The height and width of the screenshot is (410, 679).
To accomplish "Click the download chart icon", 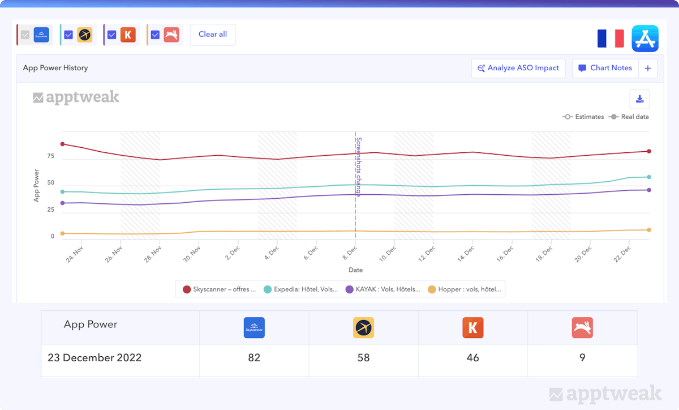I will [x=639, y=99].
